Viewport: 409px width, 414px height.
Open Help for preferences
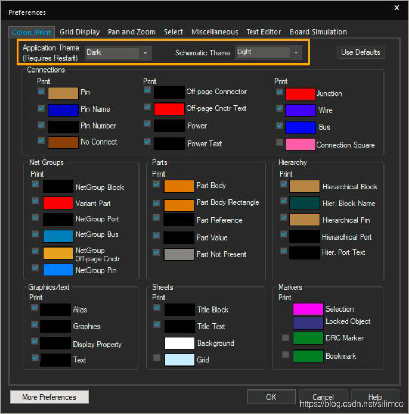375,397
